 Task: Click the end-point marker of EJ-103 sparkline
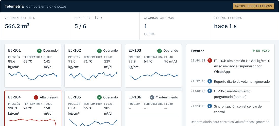[177, 75]
